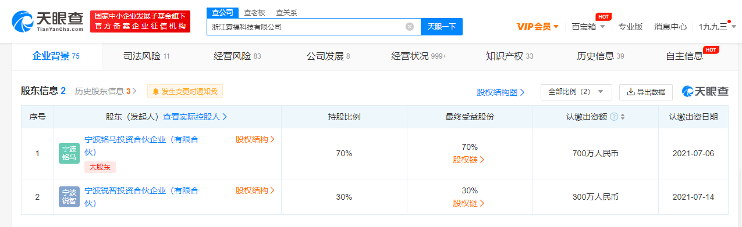Click the 天眼一下 search button
742x227 pixels.
point(442,27)
